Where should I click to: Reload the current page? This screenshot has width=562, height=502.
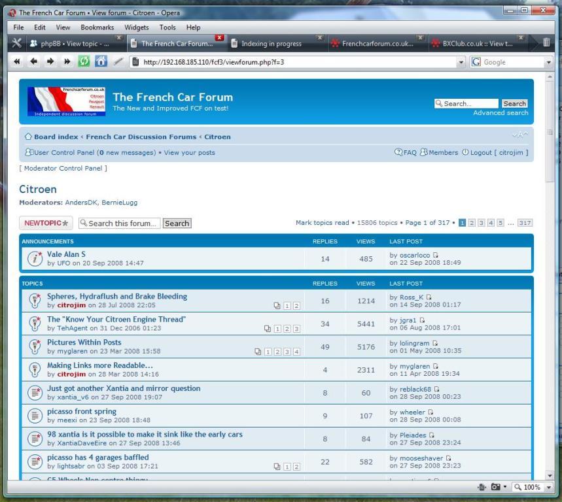tap(84, 61)
